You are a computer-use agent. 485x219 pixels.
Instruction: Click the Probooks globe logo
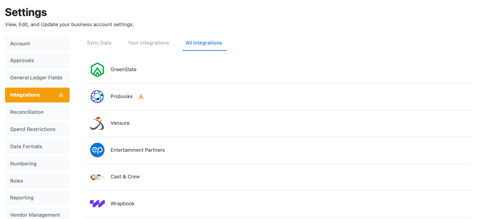(97, 97)
